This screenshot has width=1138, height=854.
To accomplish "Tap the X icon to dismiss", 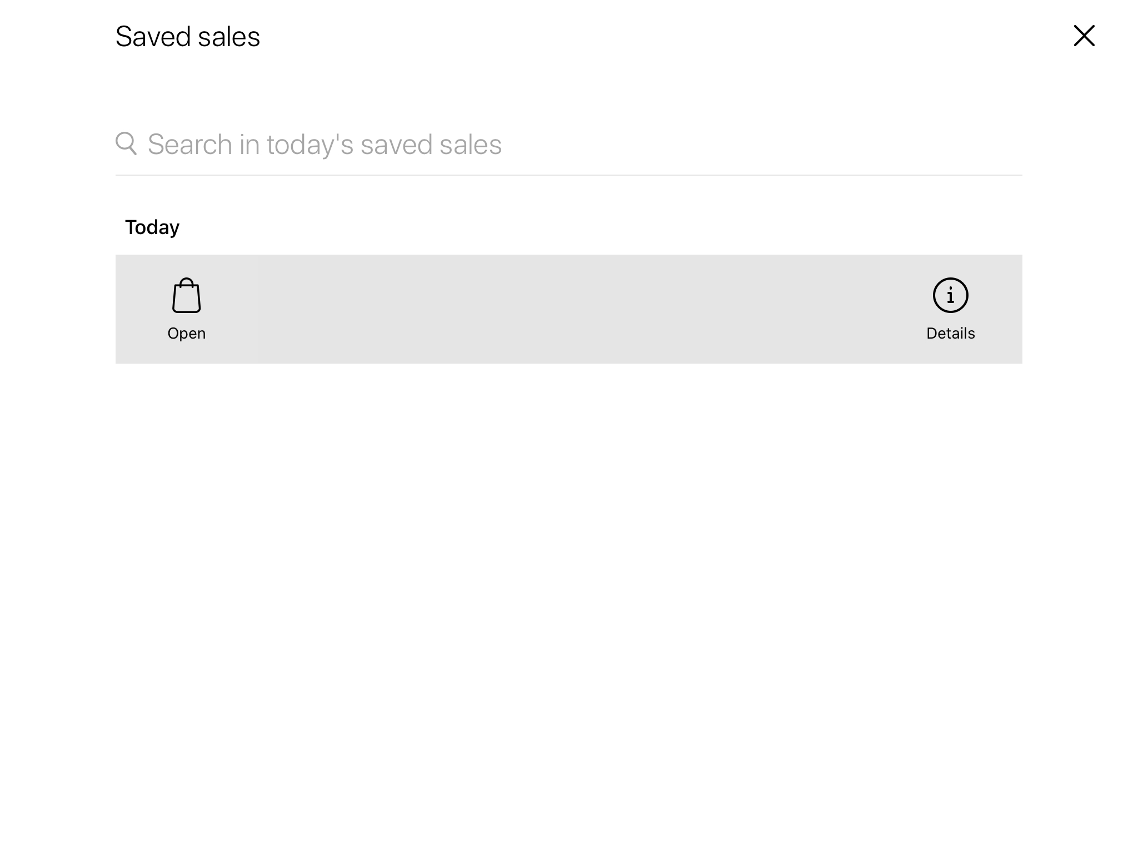I will [1084, 36].
